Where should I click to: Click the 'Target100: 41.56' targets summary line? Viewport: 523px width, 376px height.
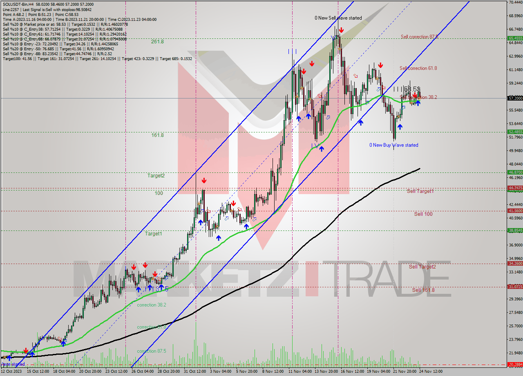click(x=97, y=59)
